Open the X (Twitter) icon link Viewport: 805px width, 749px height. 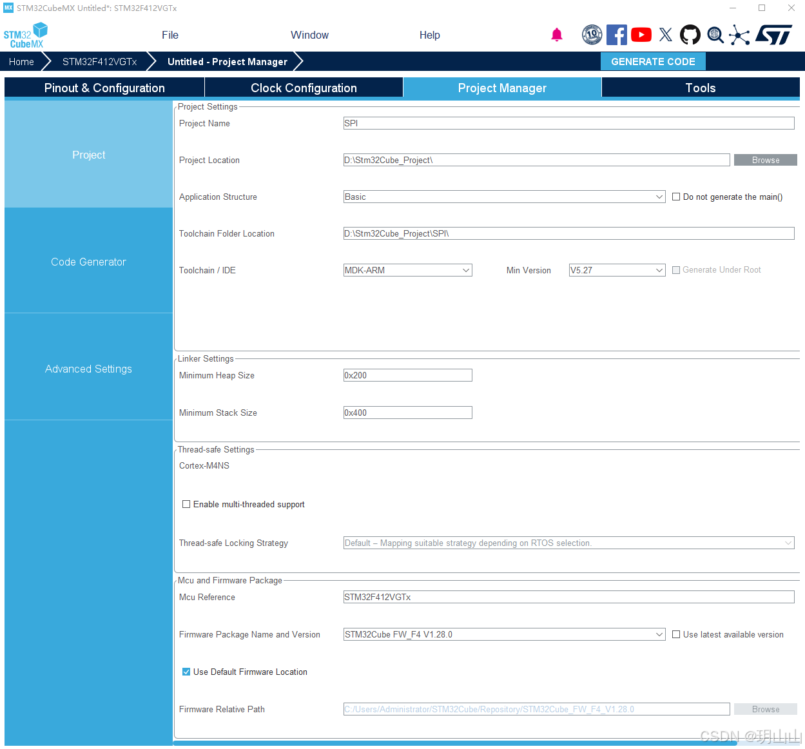666,35
